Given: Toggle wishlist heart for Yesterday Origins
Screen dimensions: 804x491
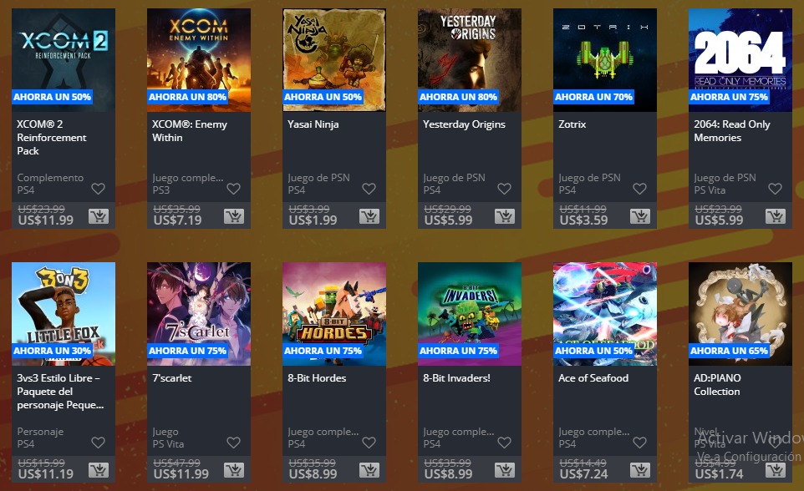Looking at the screenshot, I should [x=504, y=189].
